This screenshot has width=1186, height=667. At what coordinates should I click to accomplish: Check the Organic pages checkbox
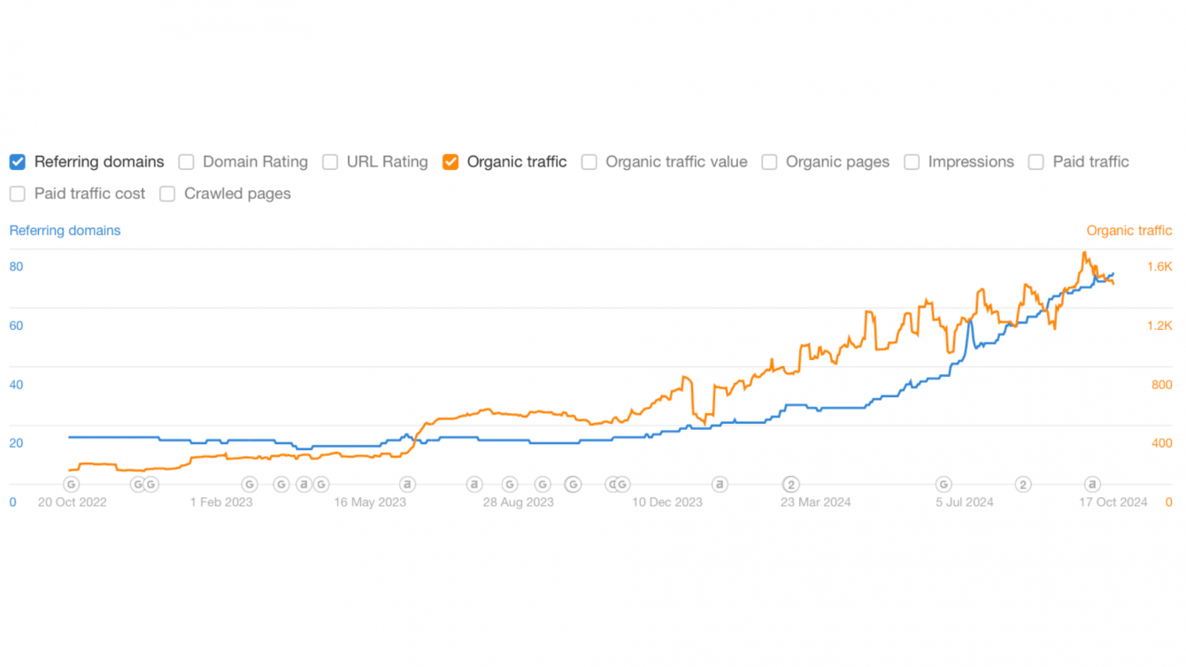coord(769,162)
